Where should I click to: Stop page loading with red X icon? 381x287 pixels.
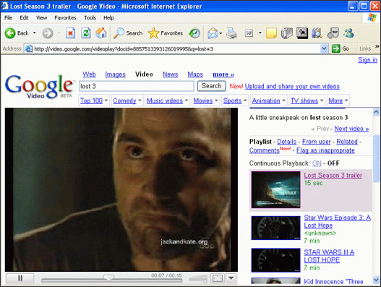(70, 33)
